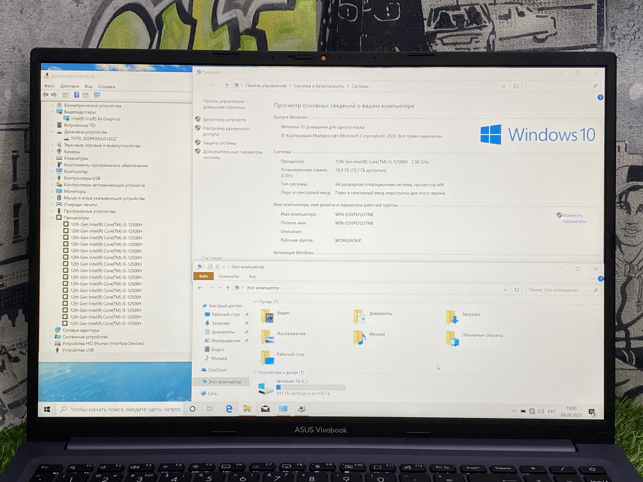The height and width of the screenshot is (482, 643).
Task: Expand the Сетевые адаптеры tree node
Action: (51, 330)
